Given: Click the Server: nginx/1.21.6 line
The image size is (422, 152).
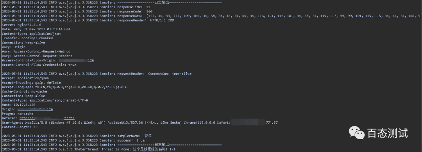Looking at the screenshot, I should (x=21, y=24).
